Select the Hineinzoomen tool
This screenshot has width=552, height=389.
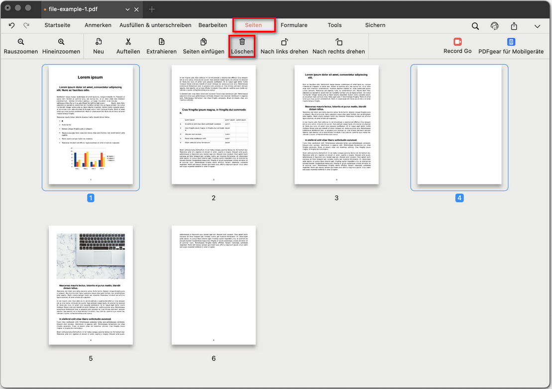pos(61,46)
